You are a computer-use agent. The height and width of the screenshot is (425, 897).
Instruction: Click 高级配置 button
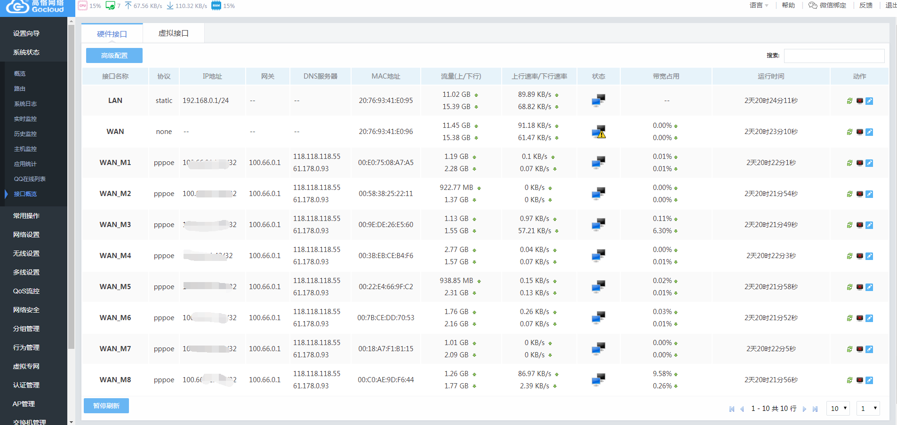(114, 55)
